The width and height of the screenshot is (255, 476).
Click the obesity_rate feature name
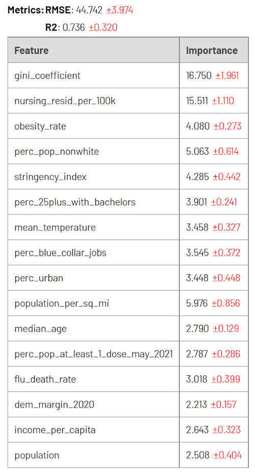[40, 126]
